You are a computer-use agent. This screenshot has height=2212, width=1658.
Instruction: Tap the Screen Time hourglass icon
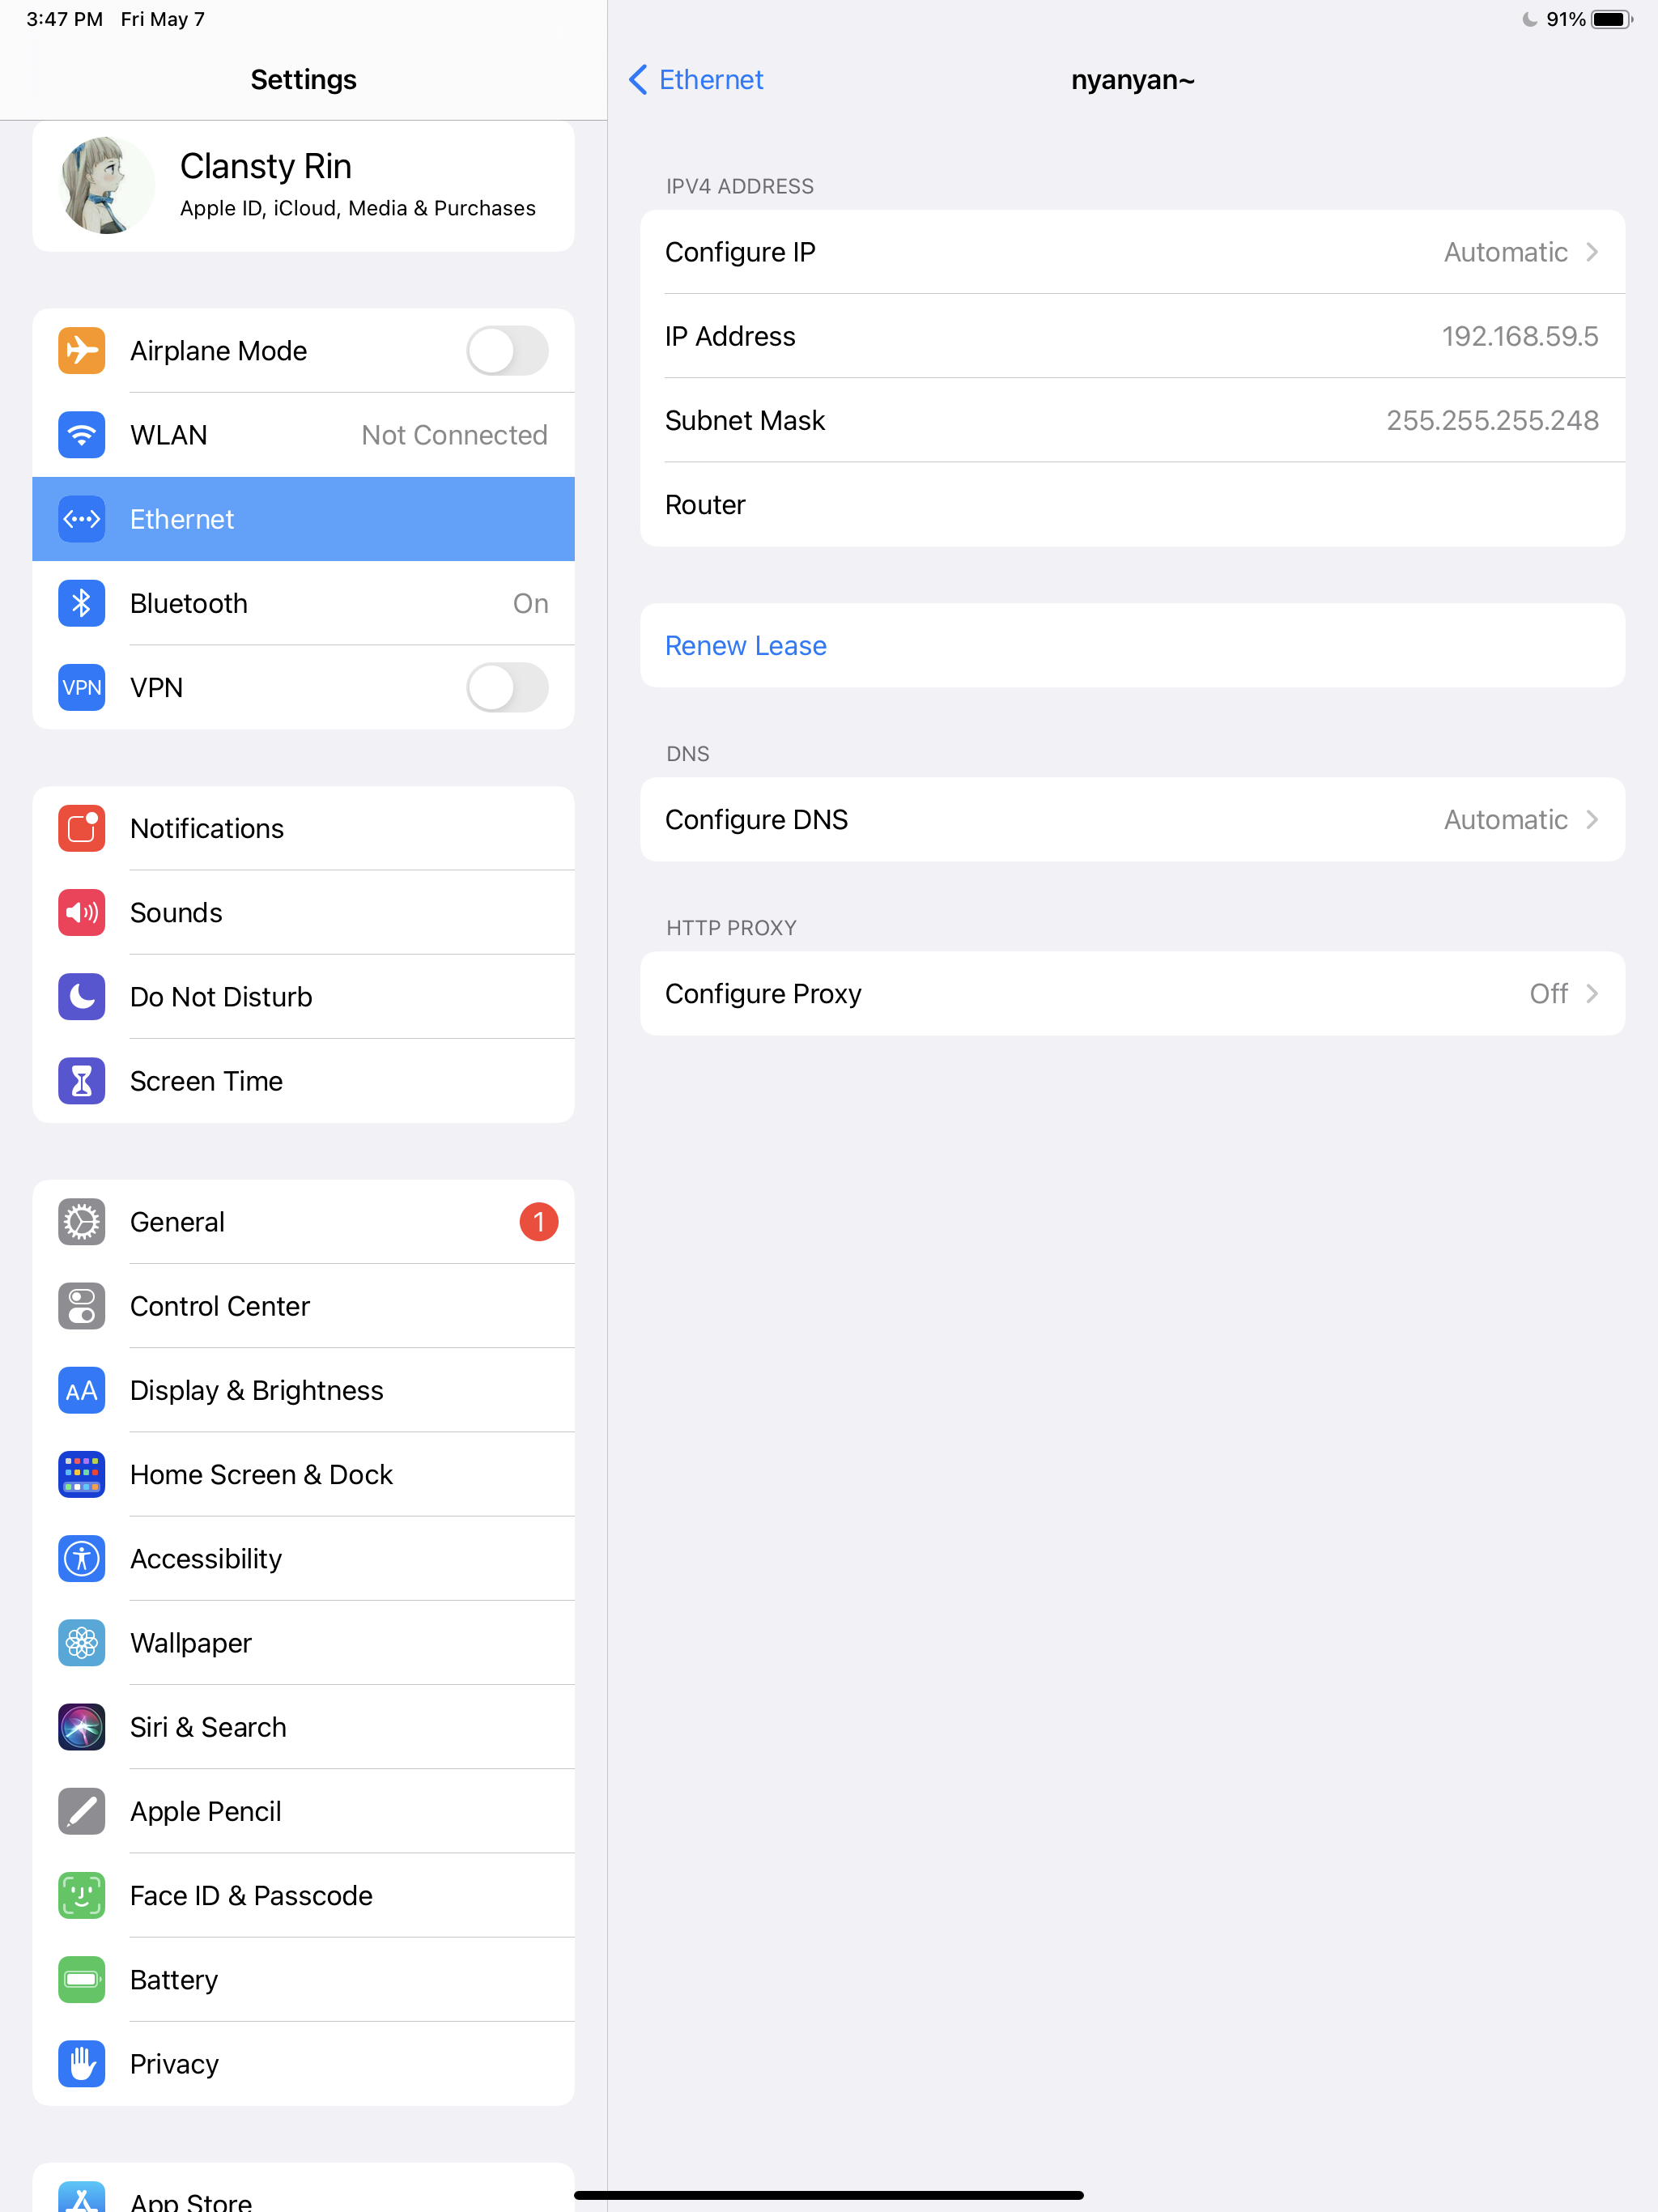[x=80, y=1080]
